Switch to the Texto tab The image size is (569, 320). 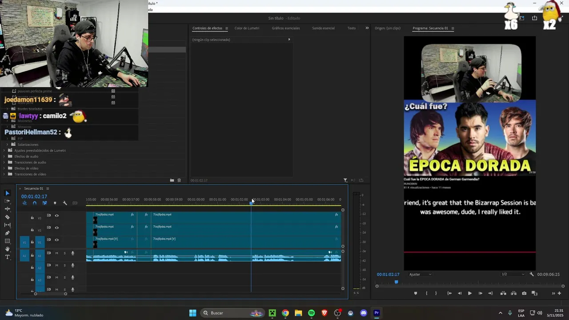(351, 28)
